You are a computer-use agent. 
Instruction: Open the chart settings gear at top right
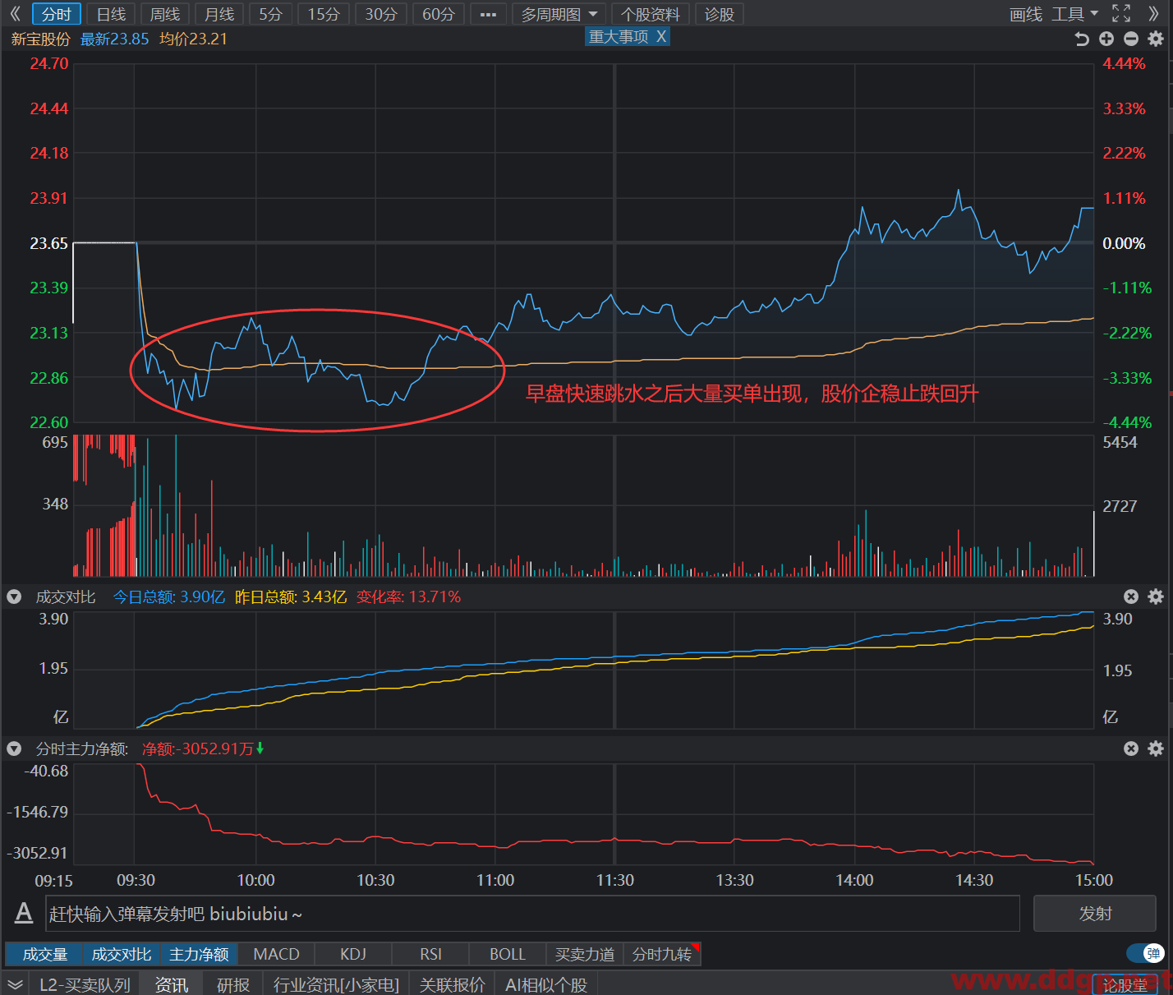point(1156,39)
